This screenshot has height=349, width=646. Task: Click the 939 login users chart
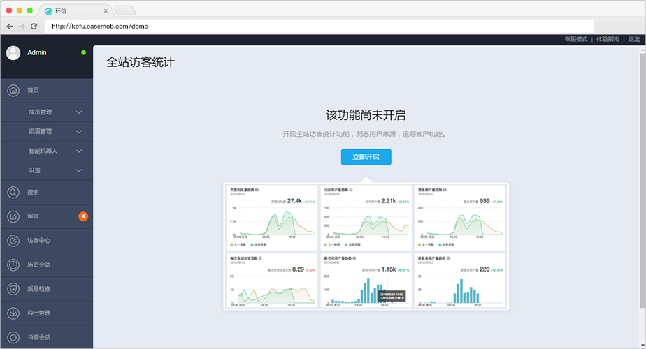pos(460,218)
